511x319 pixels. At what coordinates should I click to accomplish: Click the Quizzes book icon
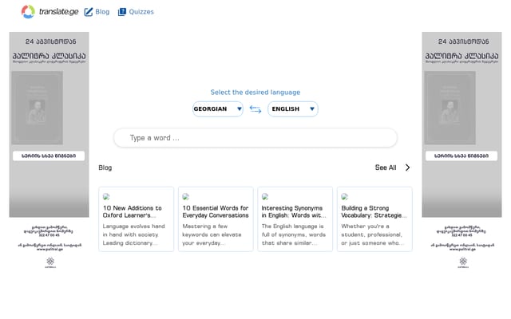coord(122,12)
